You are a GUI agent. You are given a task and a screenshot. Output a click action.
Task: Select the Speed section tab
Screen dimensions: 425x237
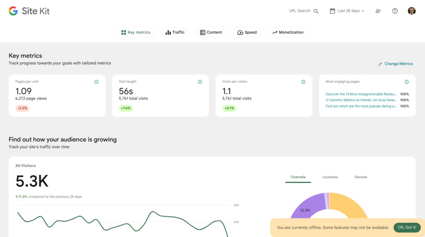click(247, 32)
